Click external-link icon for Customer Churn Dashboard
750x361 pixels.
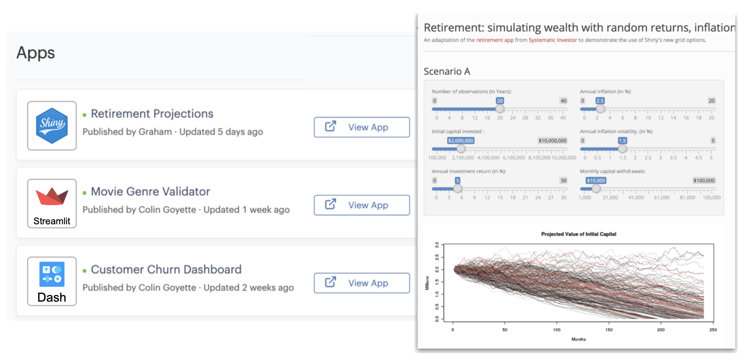[x=330, y=282]
